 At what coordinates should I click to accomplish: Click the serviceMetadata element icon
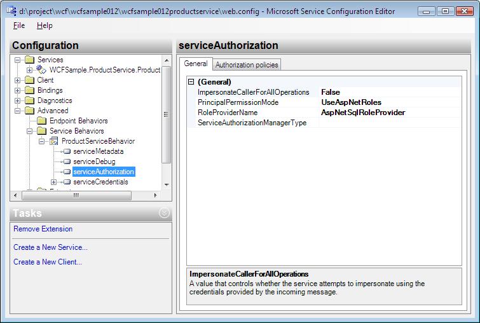67,151
